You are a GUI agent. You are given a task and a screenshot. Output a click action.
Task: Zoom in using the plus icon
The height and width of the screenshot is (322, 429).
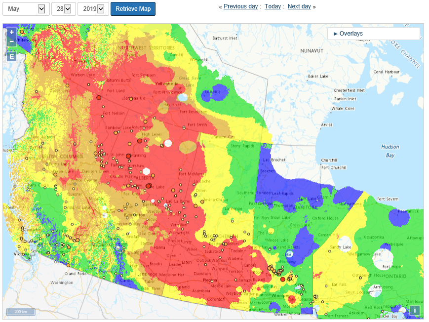[11, 32]
